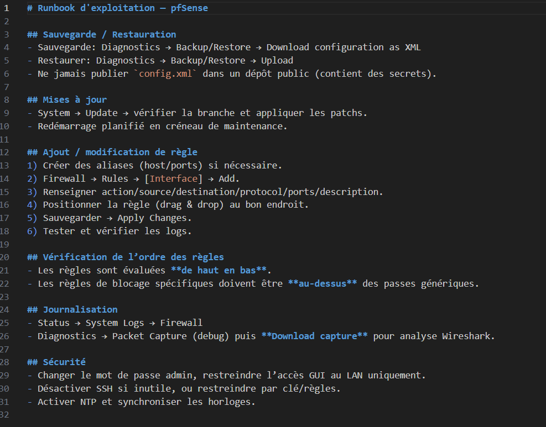This screenshot has width=546, height=427.
Task: Click the bold text "au-dessus"
Action: click(x=323, y=284)
